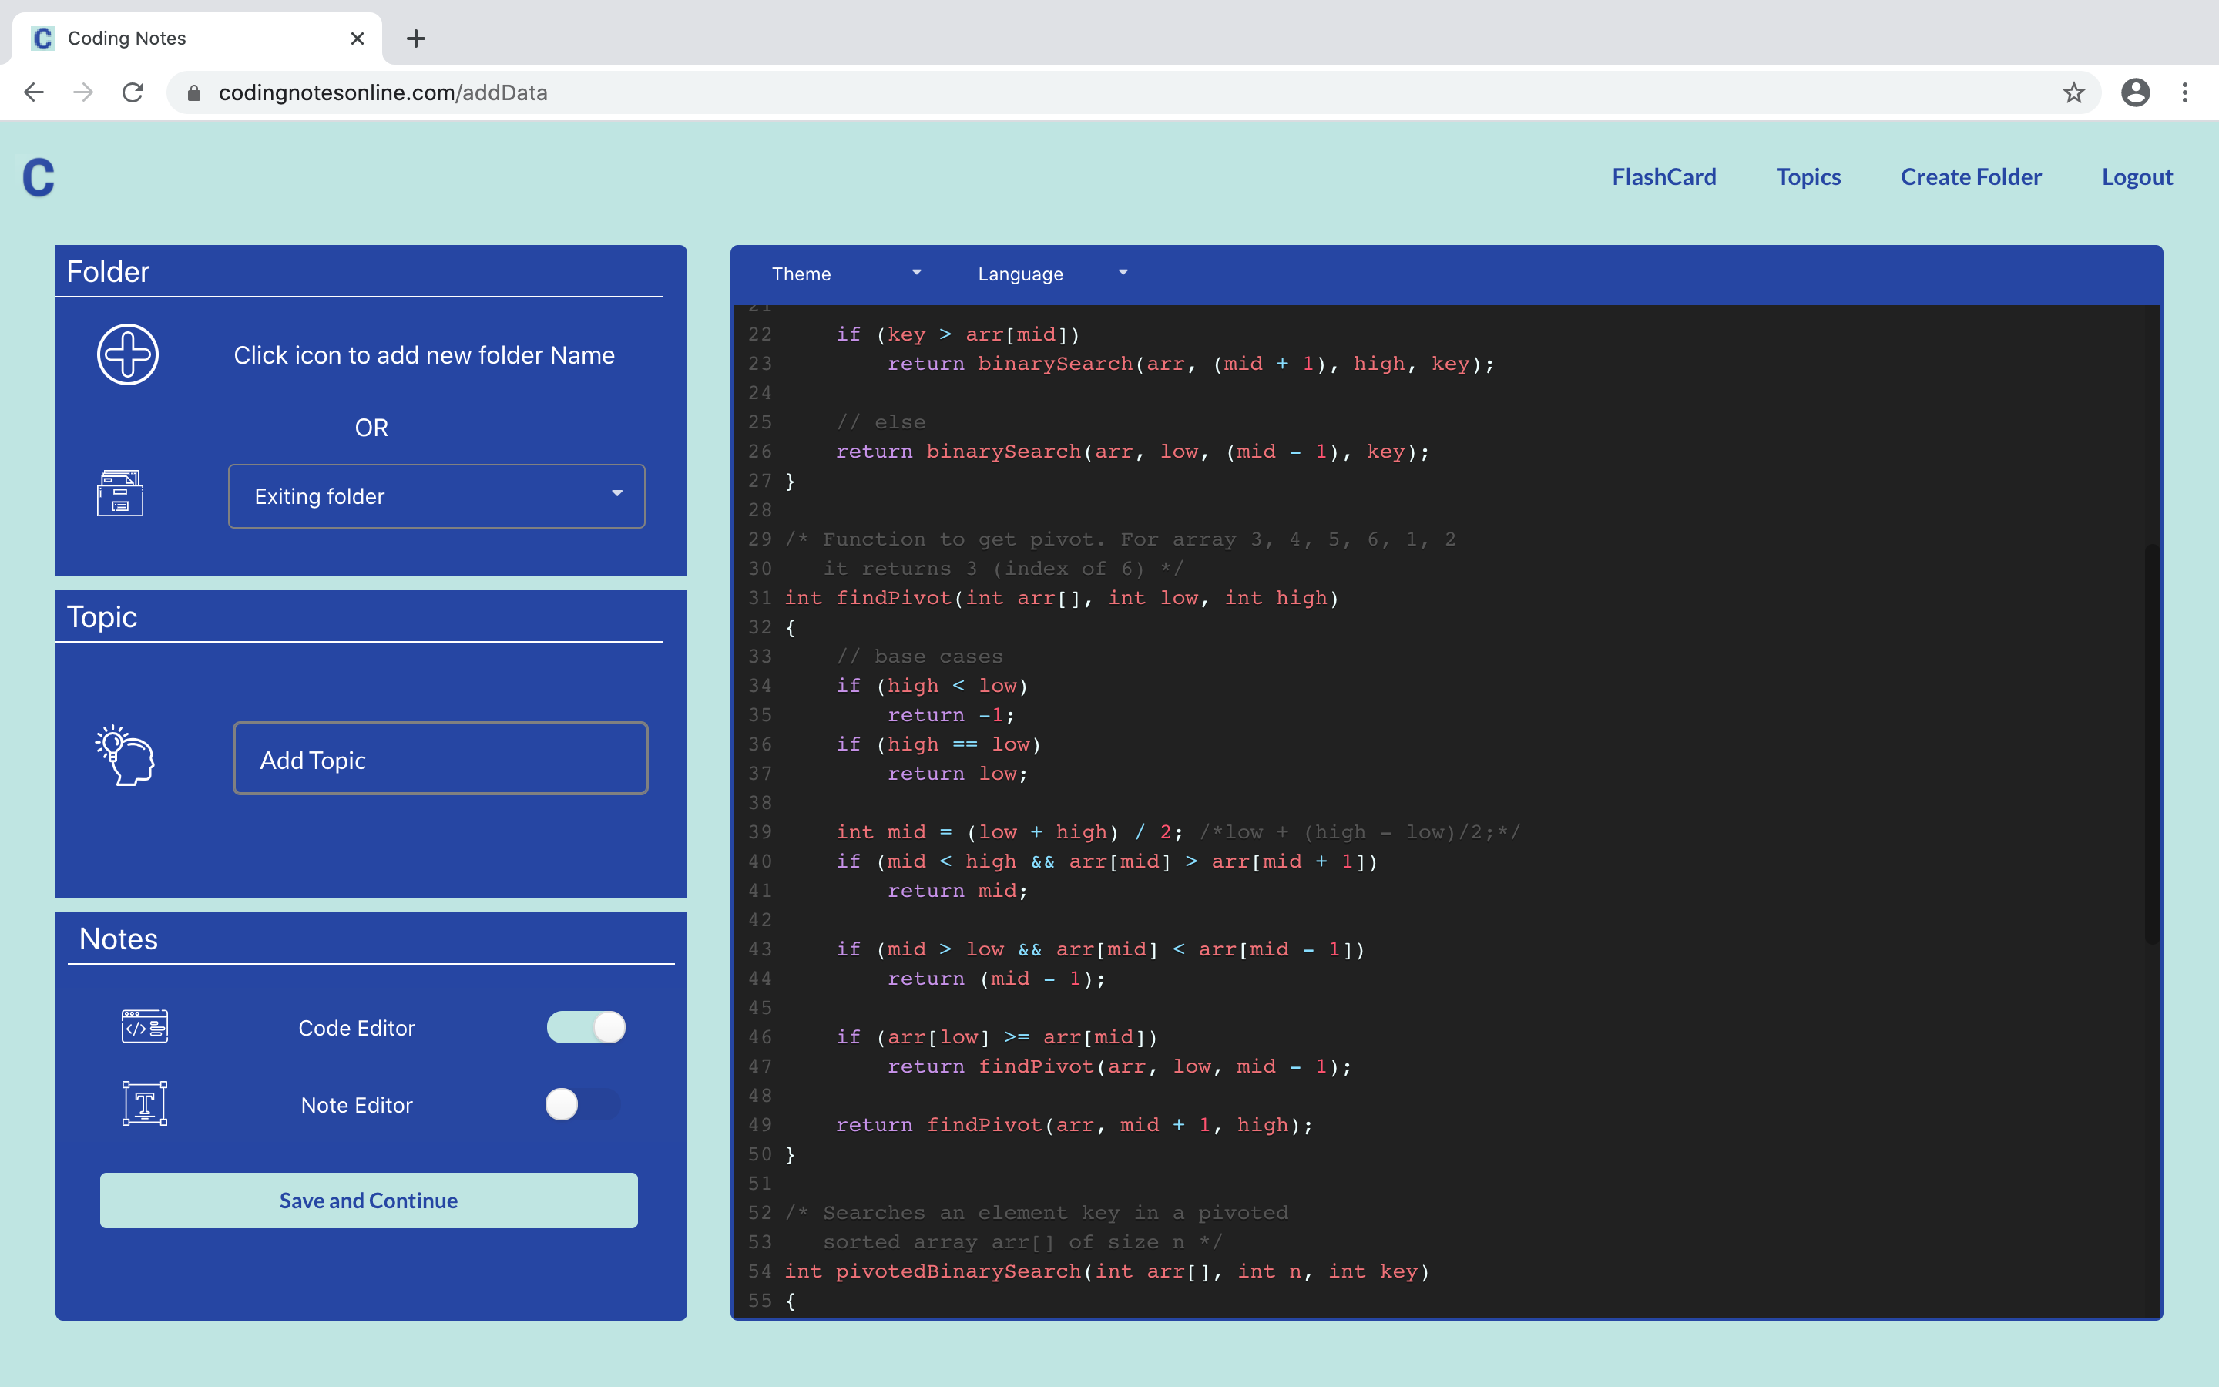Click the bookmark star in the address bar
The height and width of the screenshot is (1387, 2219).
[2074, 92]
